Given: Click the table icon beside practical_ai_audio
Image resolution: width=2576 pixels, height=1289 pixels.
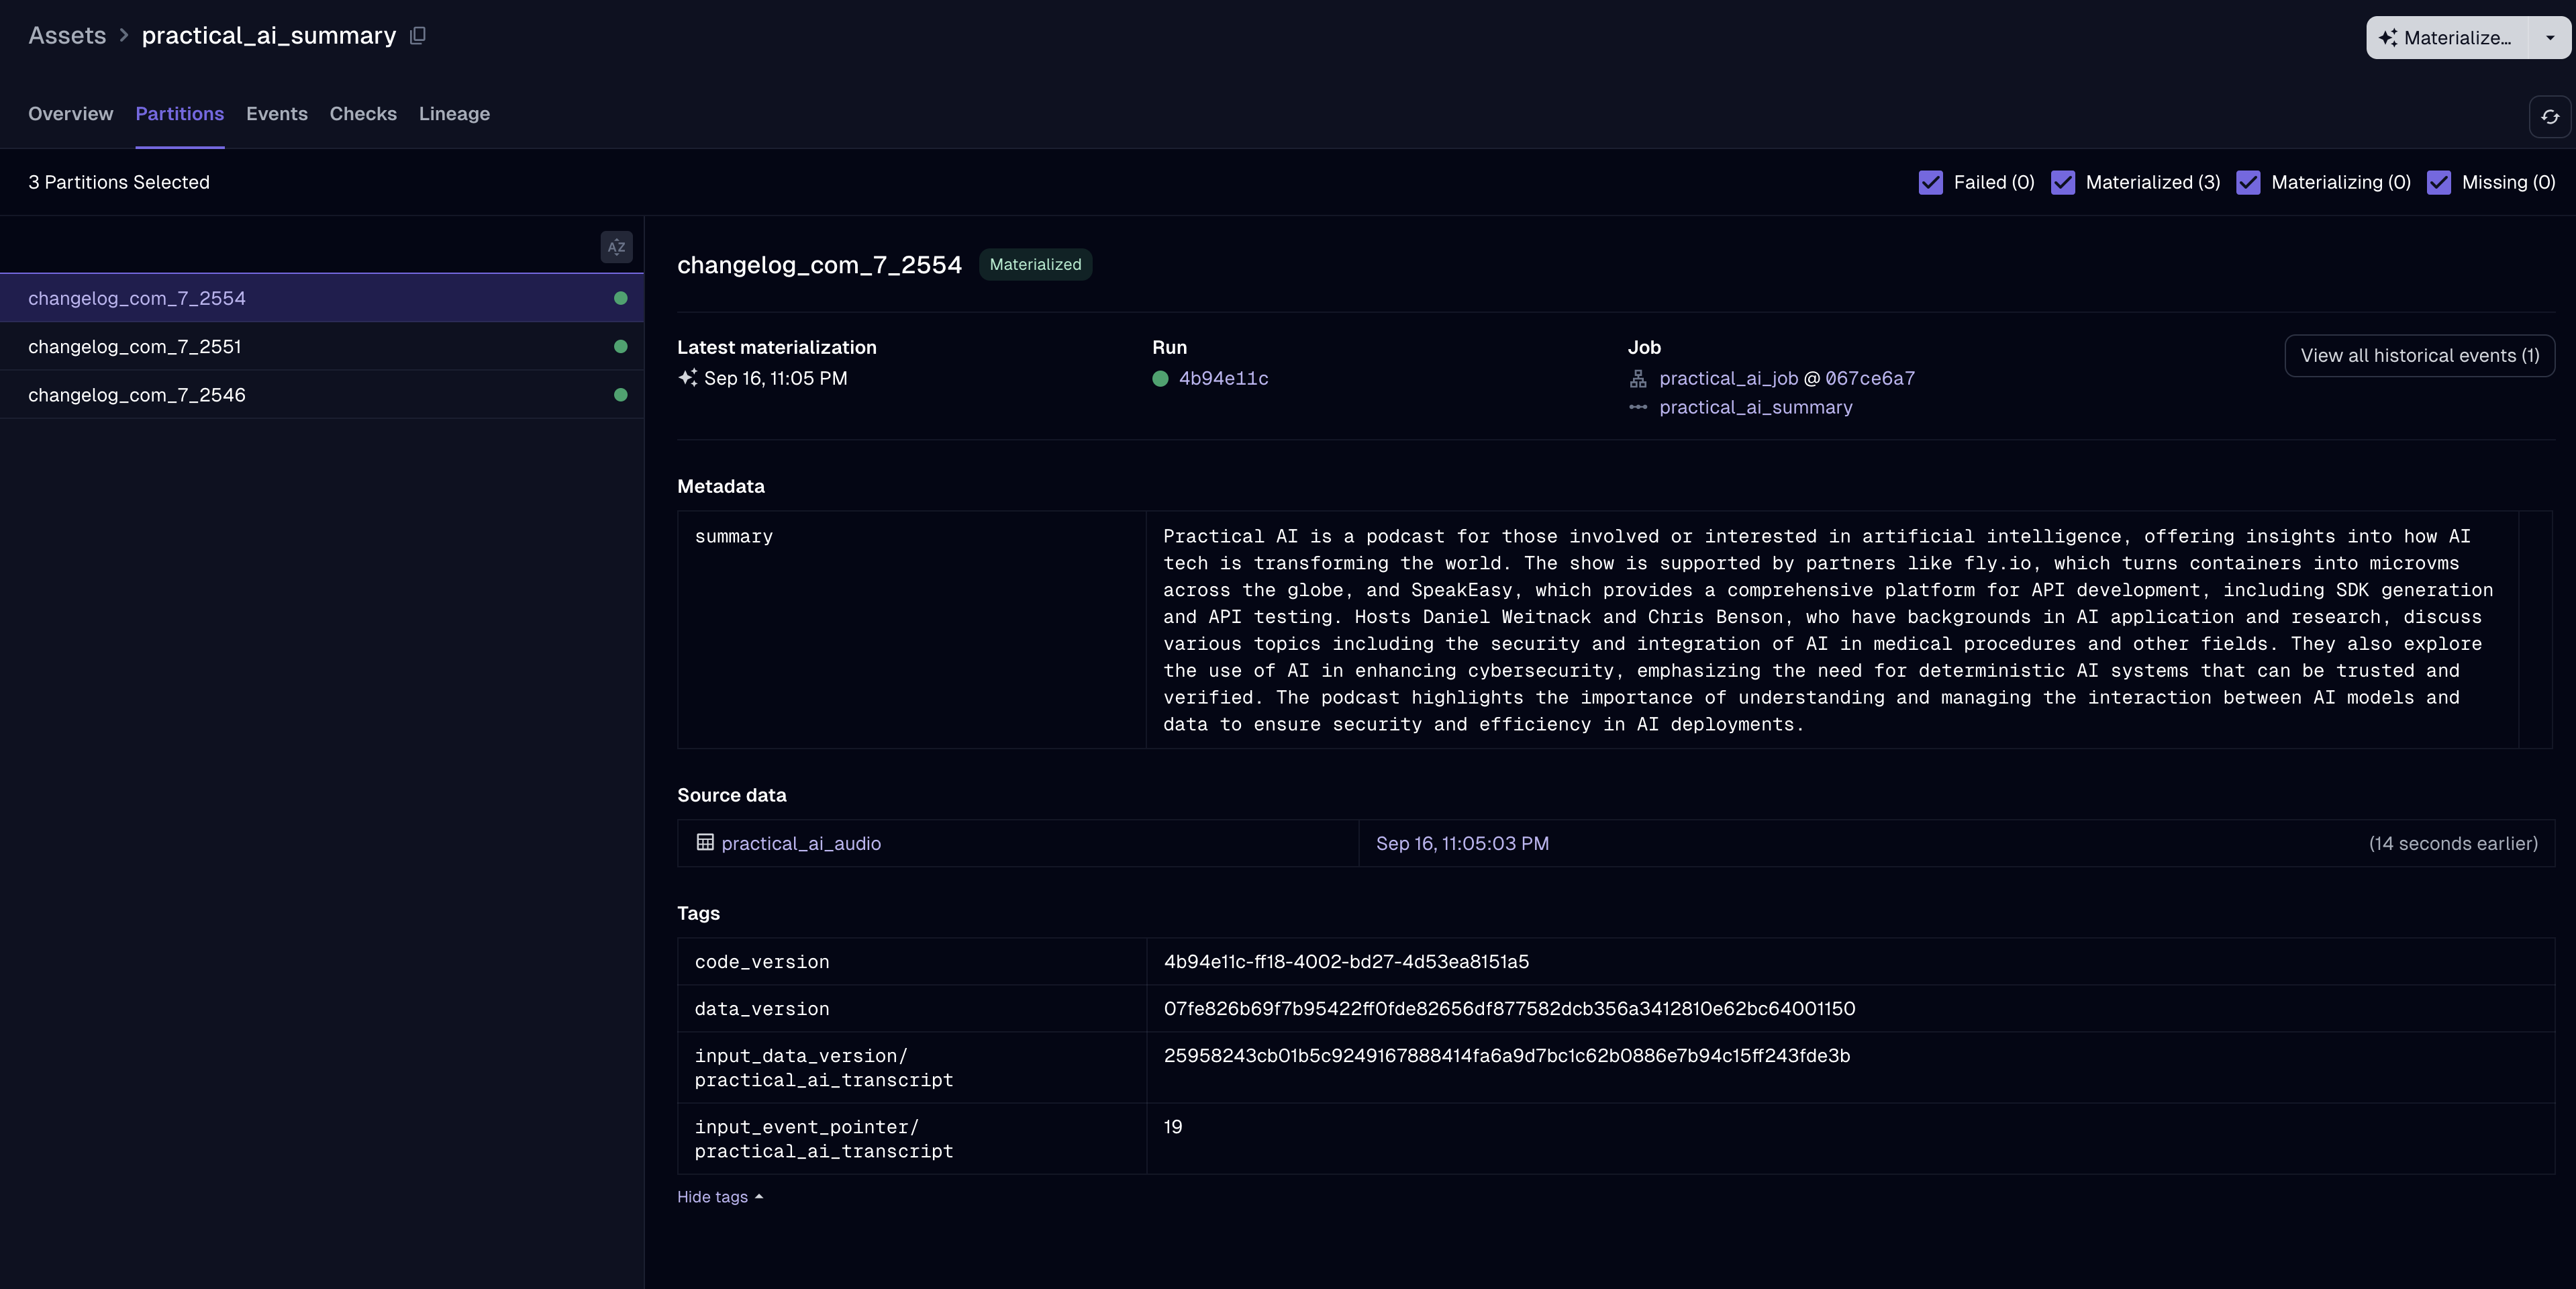Looking at the screenshot, I should [705, 843].
